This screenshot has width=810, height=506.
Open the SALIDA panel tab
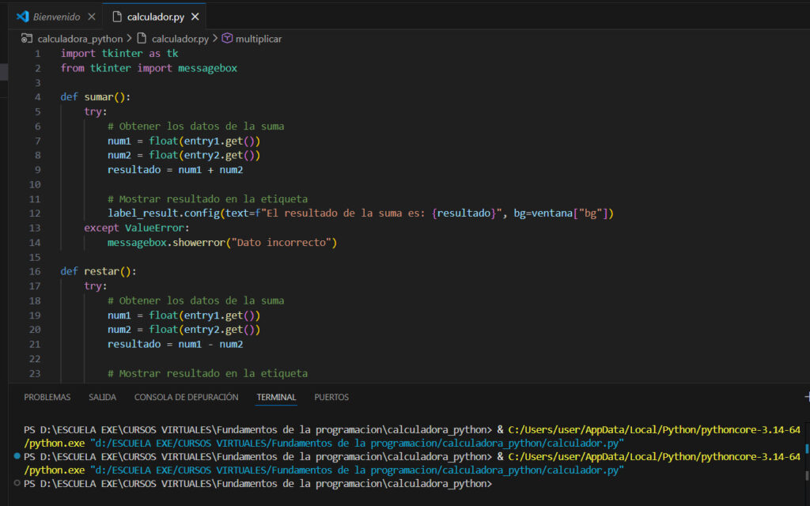[x=102, y=397]
